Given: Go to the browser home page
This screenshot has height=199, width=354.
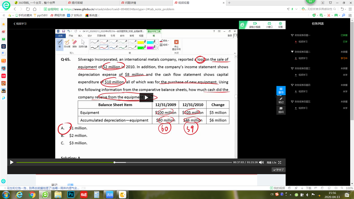Looking at the screenshot, I should [x=34, y=9].
